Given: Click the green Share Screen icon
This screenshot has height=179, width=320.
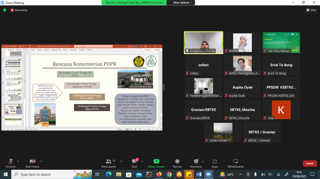Looking at the screenshot, I should pyautogui.click(x=156, y=161).
